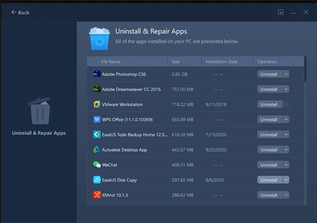Screen dimensions: 317x223
Task: Click the Adobe Photoshop CS6 icon
Action: 97,74
